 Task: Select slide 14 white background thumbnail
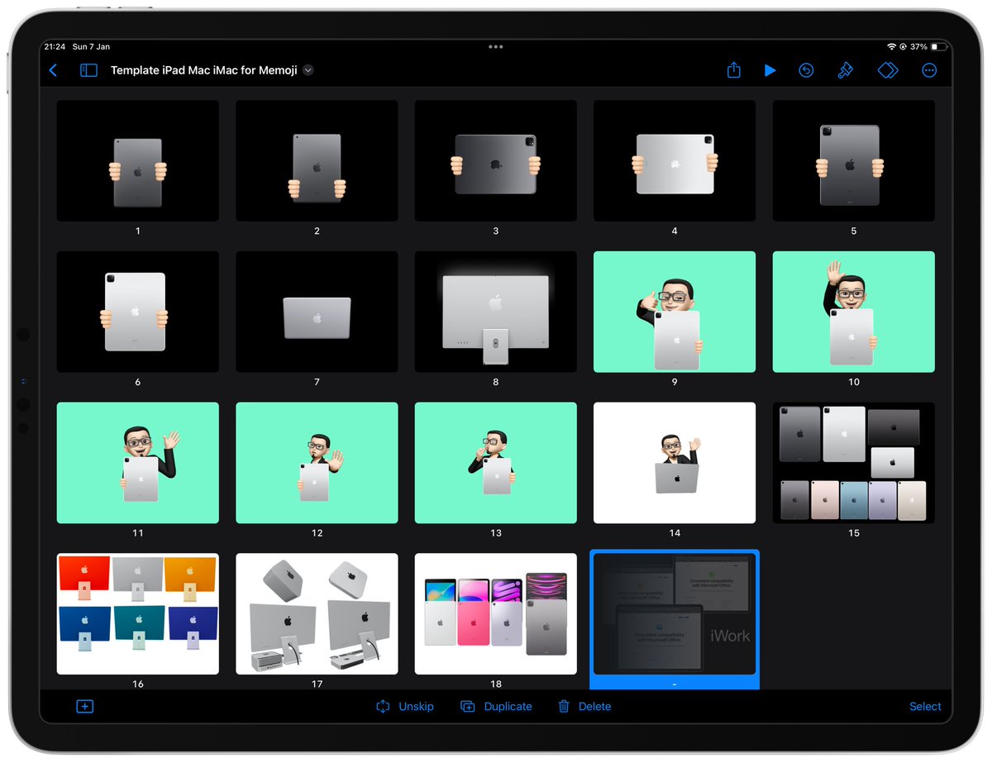pyautogui.click(x=675, y=463)
